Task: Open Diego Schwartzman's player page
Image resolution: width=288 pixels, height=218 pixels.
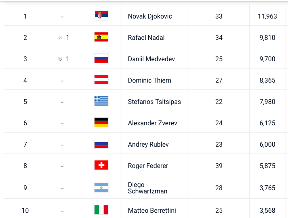Action: pos(148,188)
